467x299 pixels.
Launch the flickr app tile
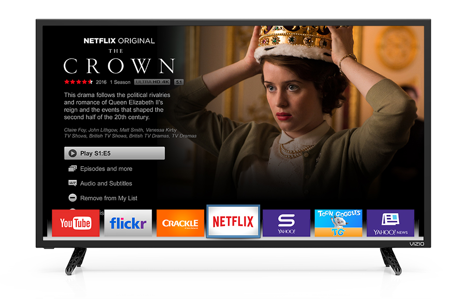[x=128, y=223]
